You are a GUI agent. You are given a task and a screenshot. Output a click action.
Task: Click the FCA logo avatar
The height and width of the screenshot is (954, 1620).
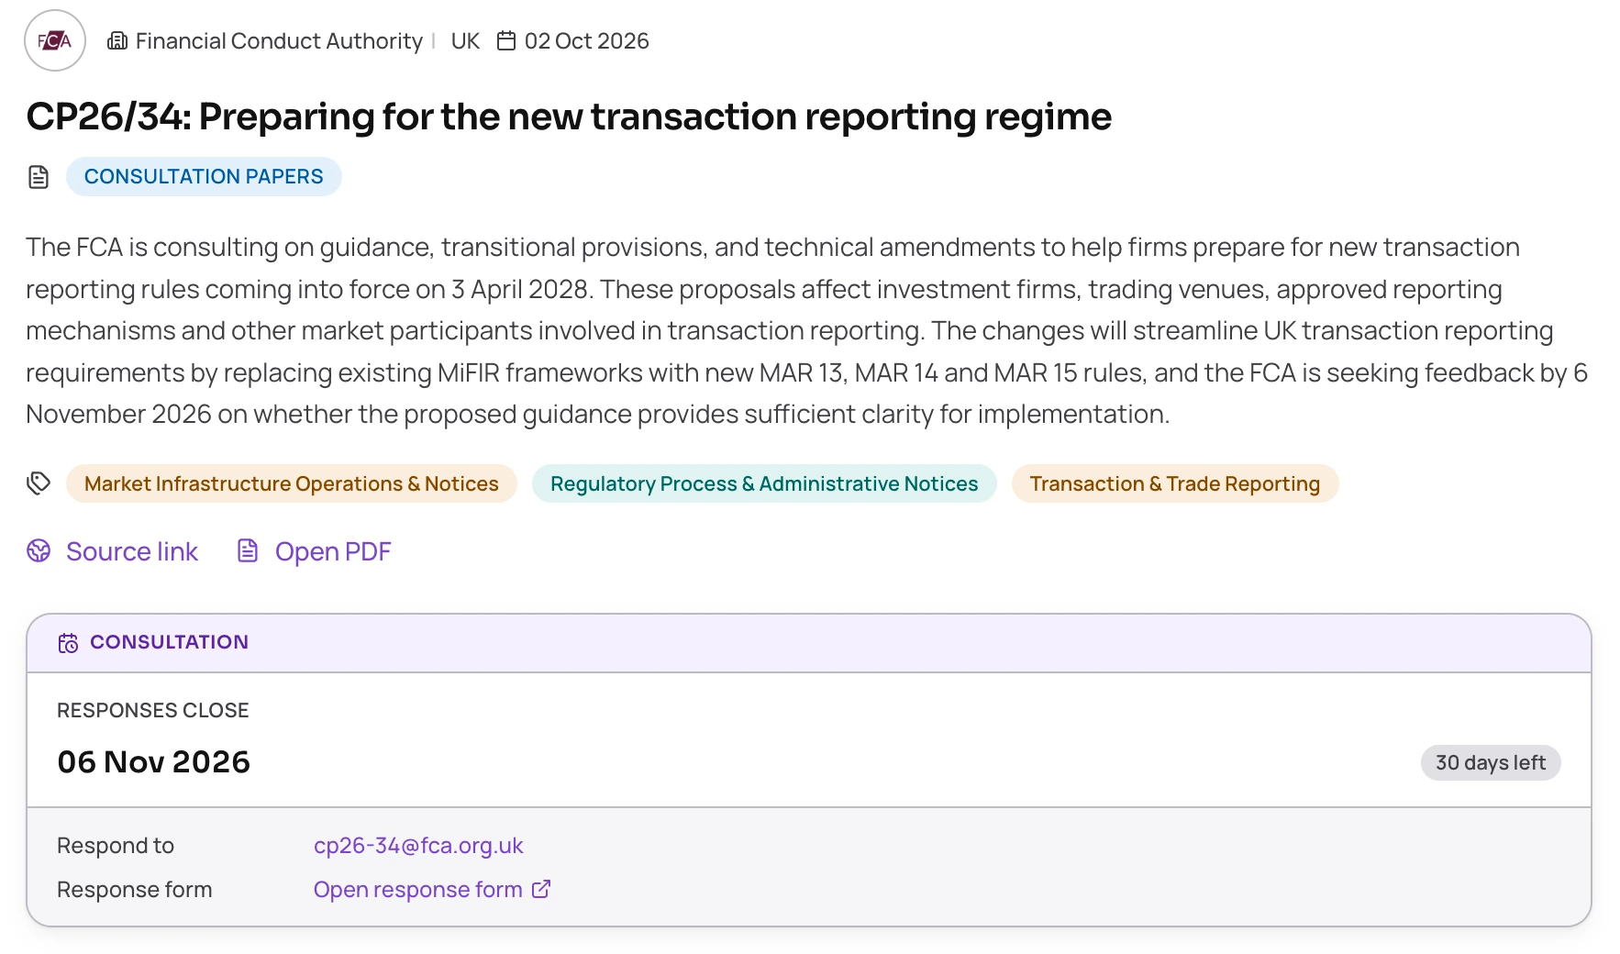pos(55,40)
